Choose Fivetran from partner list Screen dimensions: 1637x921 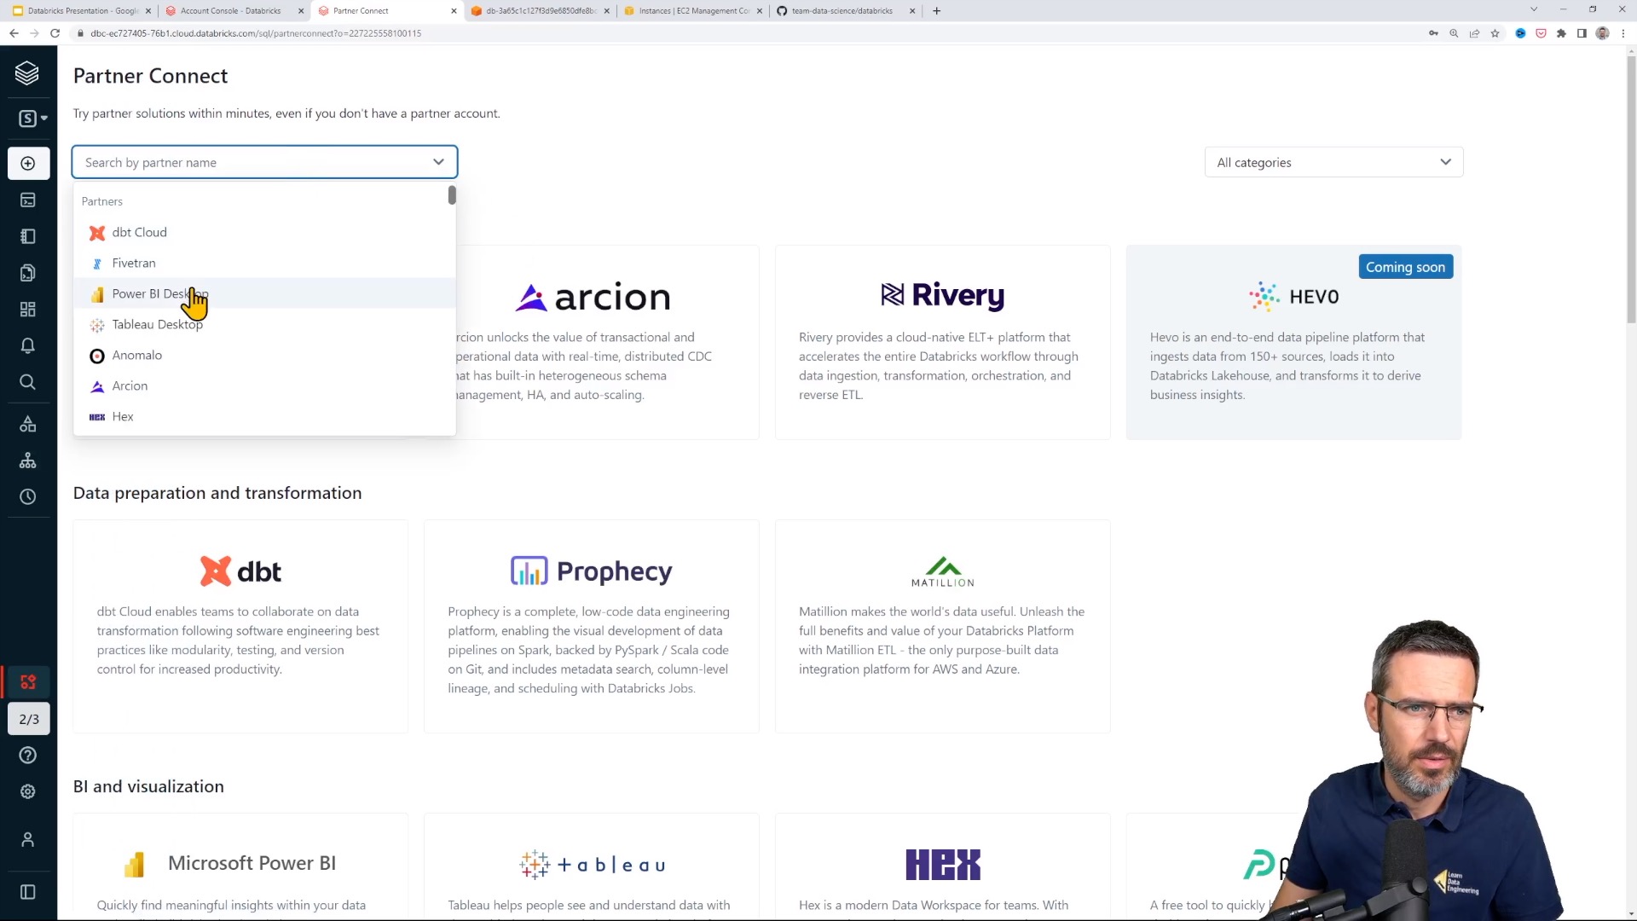(264, 263)
